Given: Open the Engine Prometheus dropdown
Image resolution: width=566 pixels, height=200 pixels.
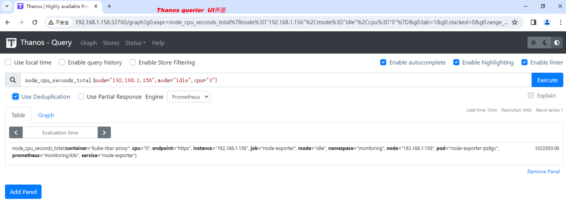Looking at the screenshot, I should (189, 97).
